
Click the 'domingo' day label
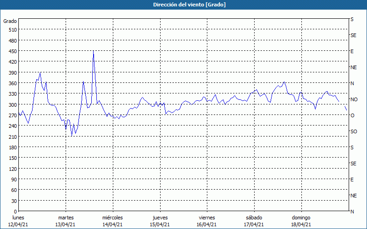(301, 218)
